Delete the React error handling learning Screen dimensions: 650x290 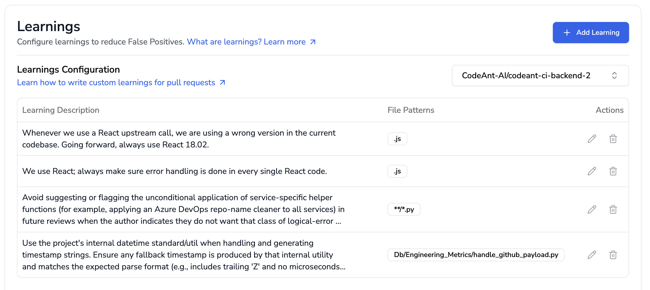tap(613, 171)
